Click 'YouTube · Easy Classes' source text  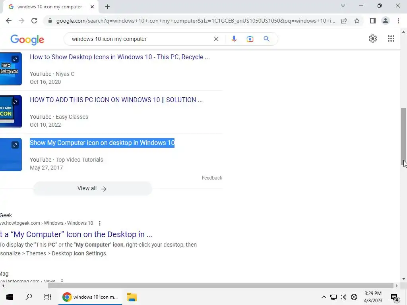pyautogui.click(x=59, y=117)
